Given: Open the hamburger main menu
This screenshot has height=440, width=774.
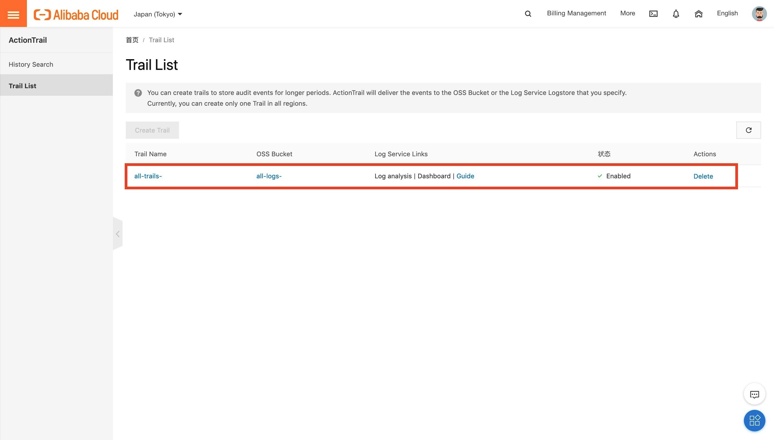Looking at the screenshot, I should click(13, 14).
